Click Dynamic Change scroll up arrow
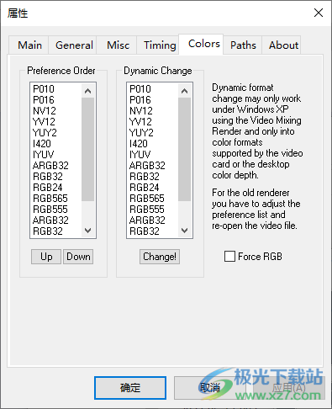 click(x=184, y=91)
